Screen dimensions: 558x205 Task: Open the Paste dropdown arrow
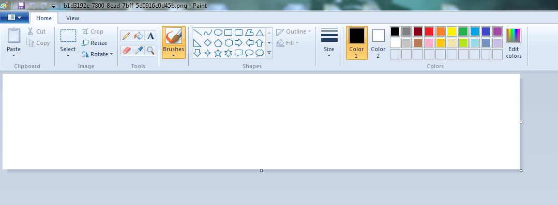pos(14,55)
